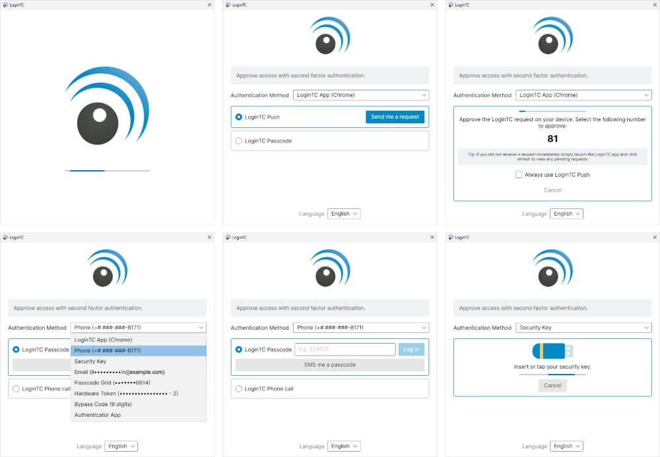660x457 pixels.
Task: Choose 'LoginTC App (Chrome)' from open list
Action: [x=138, y=340]
